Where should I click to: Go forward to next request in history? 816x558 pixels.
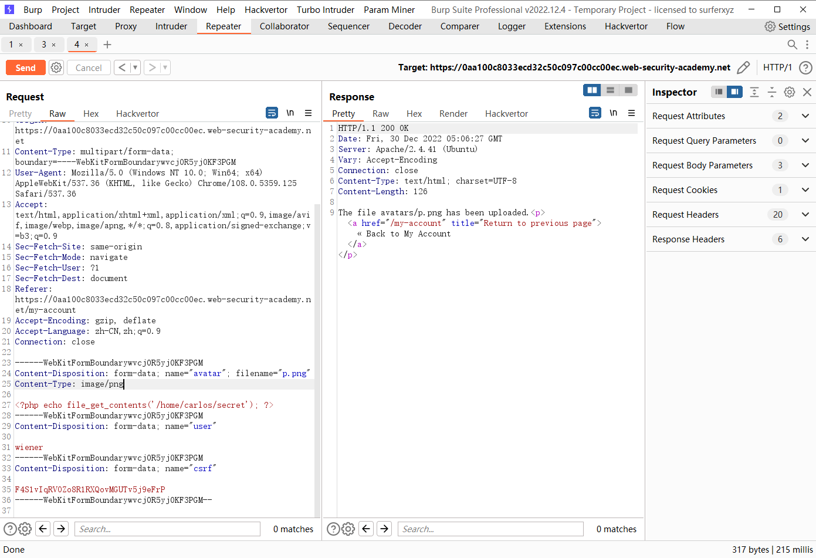[152, 67]
